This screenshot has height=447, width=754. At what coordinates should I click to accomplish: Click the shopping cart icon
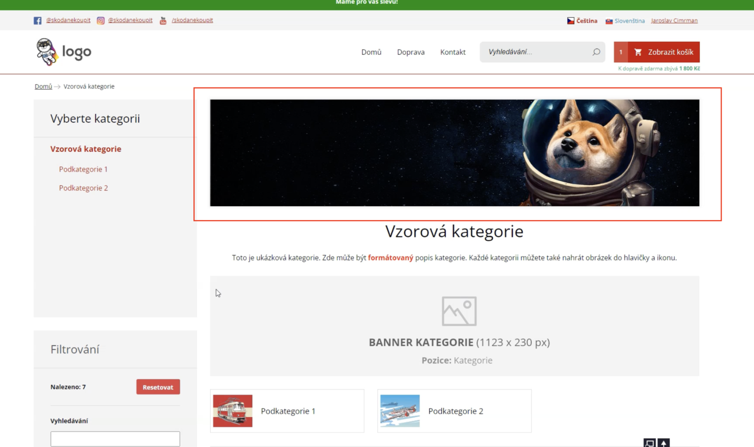pyautogui.click(x=638, y=52)
